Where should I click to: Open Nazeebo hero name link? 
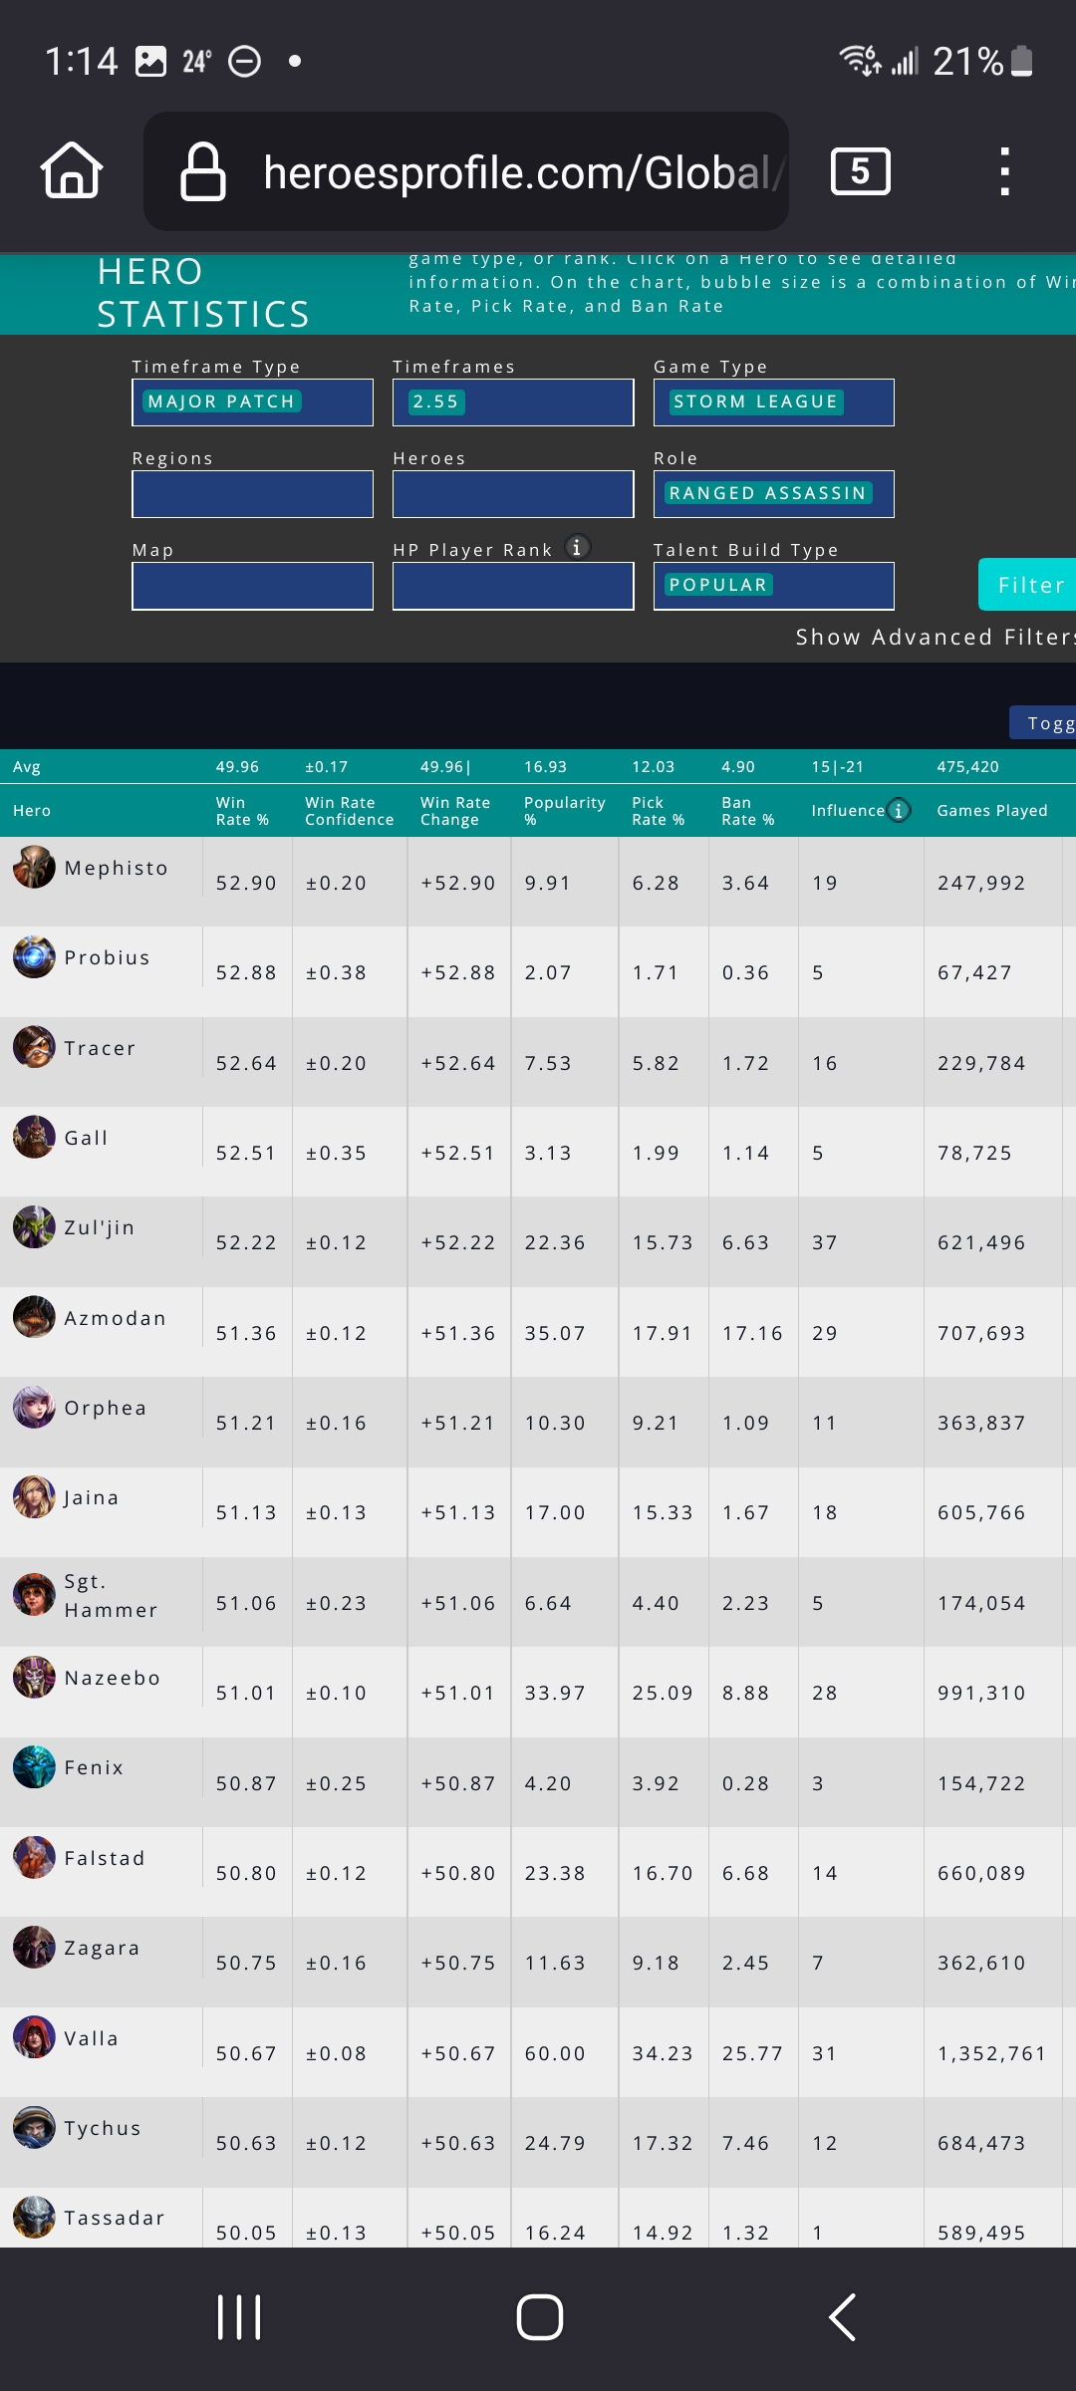[x=112, y=1678]
